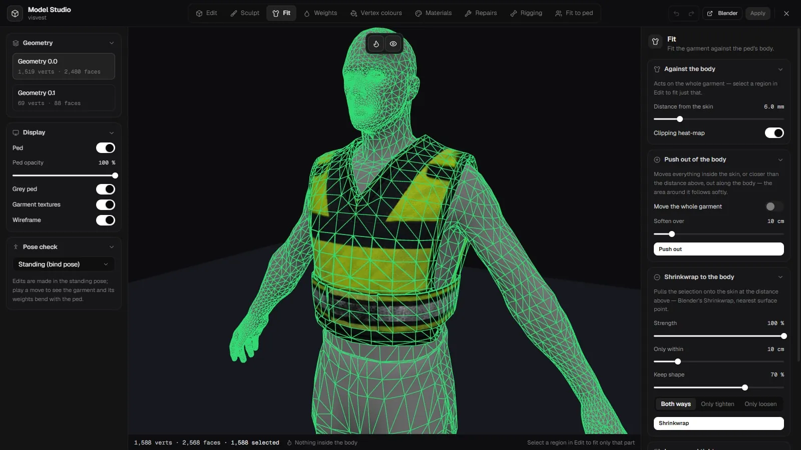
Task: Click the heat-map flame icon in viewport
Action: click(x=376, y=44)
